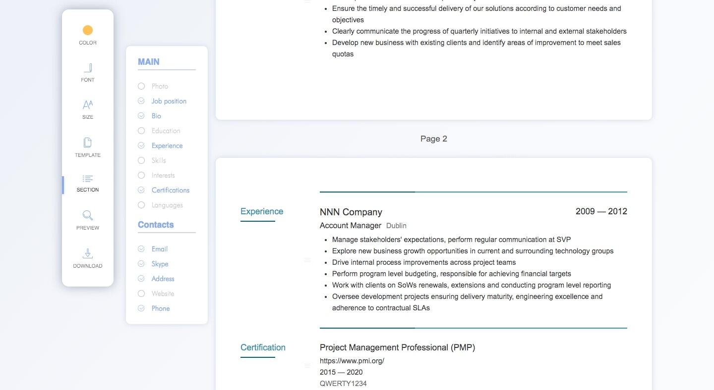Toggle the Skills section checkbox
714x390 pixels.
141,160
